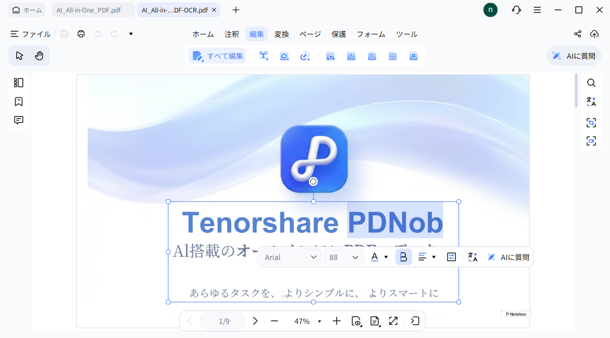Screen dimensions: 610x338
Task: Toggle bold formatting B
Action: coord(403,257)
